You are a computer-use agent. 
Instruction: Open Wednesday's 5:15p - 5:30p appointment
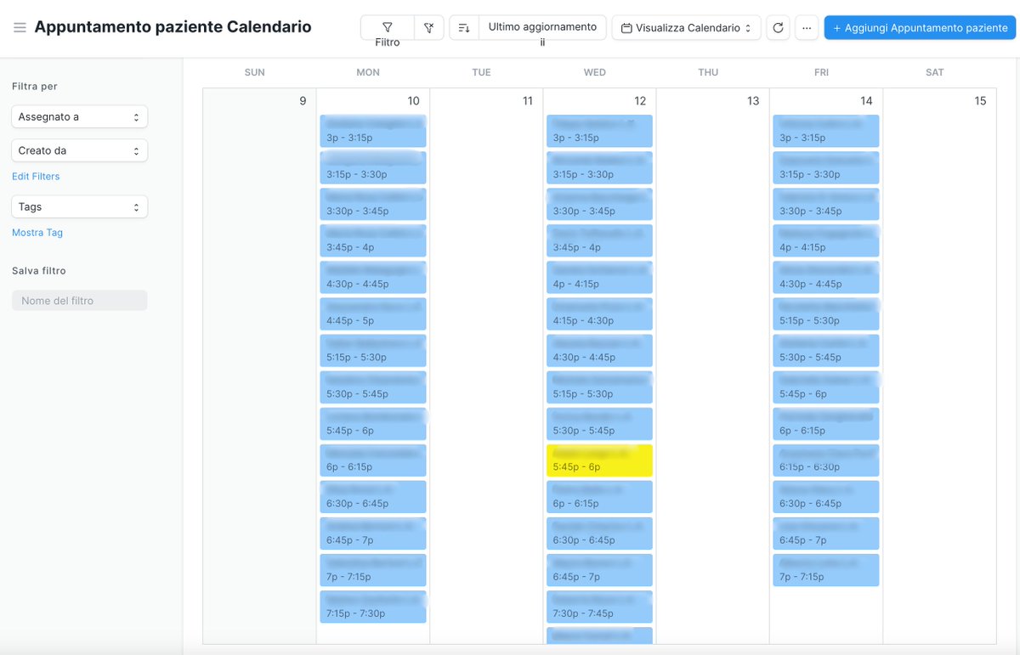click(x=599, y=387)
